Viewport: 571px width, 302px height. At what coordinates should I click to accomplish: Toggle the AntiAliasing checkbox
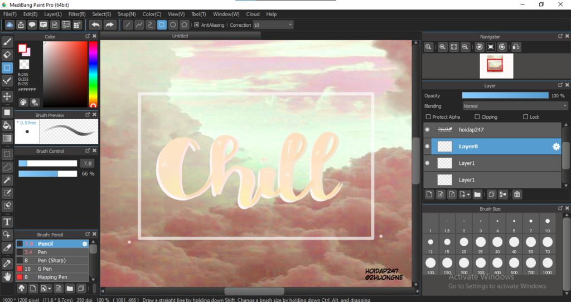tap(197, 25)
